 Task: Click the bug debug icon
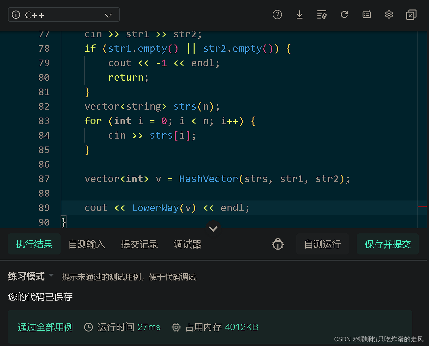pyautogui.click(x=278, y=244)
